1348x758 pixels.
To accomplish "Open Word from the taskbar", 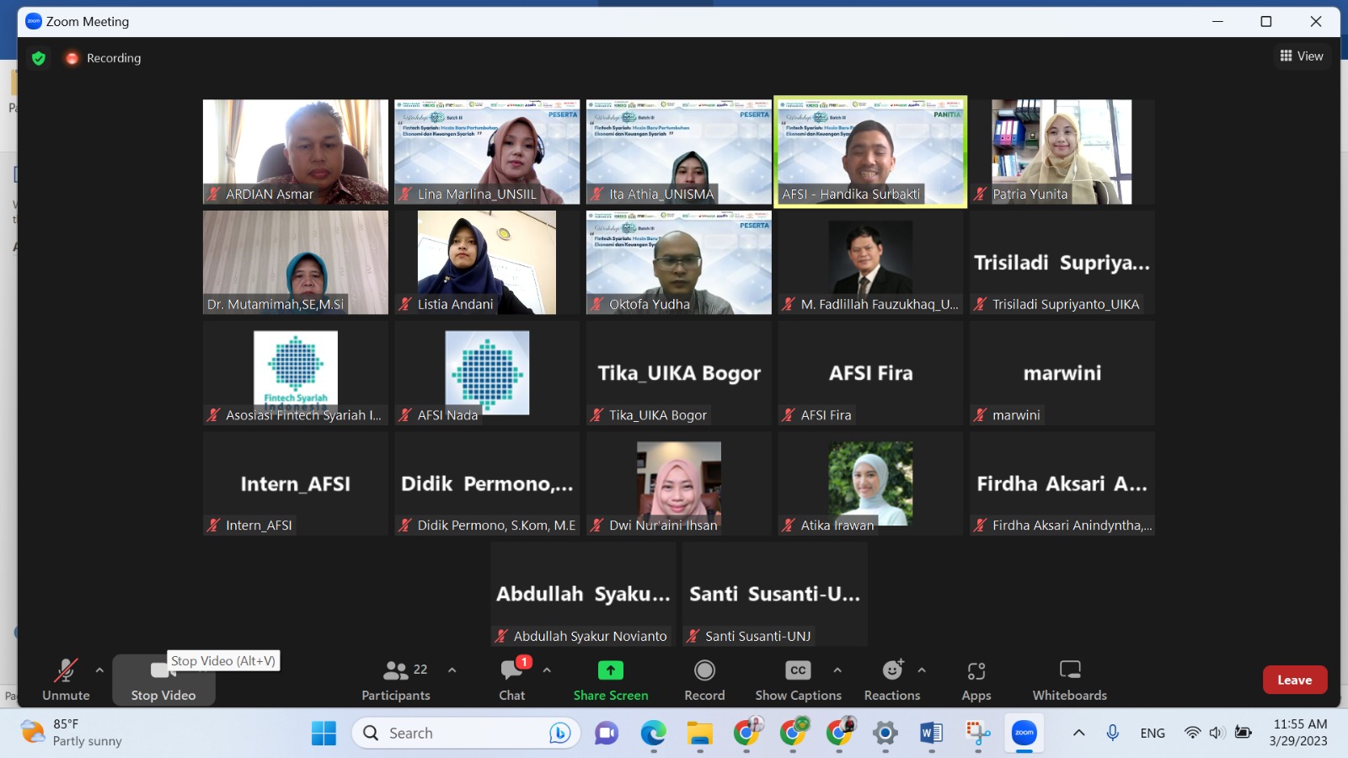I will point(931,734).
